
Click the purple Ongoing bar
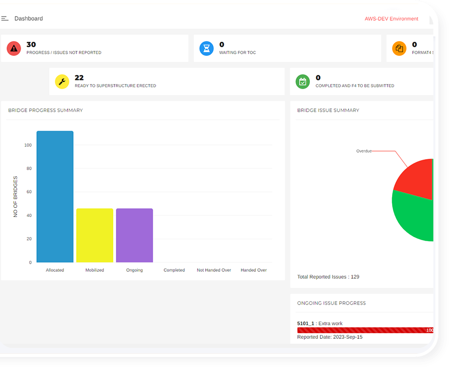(x=135, y=235)
